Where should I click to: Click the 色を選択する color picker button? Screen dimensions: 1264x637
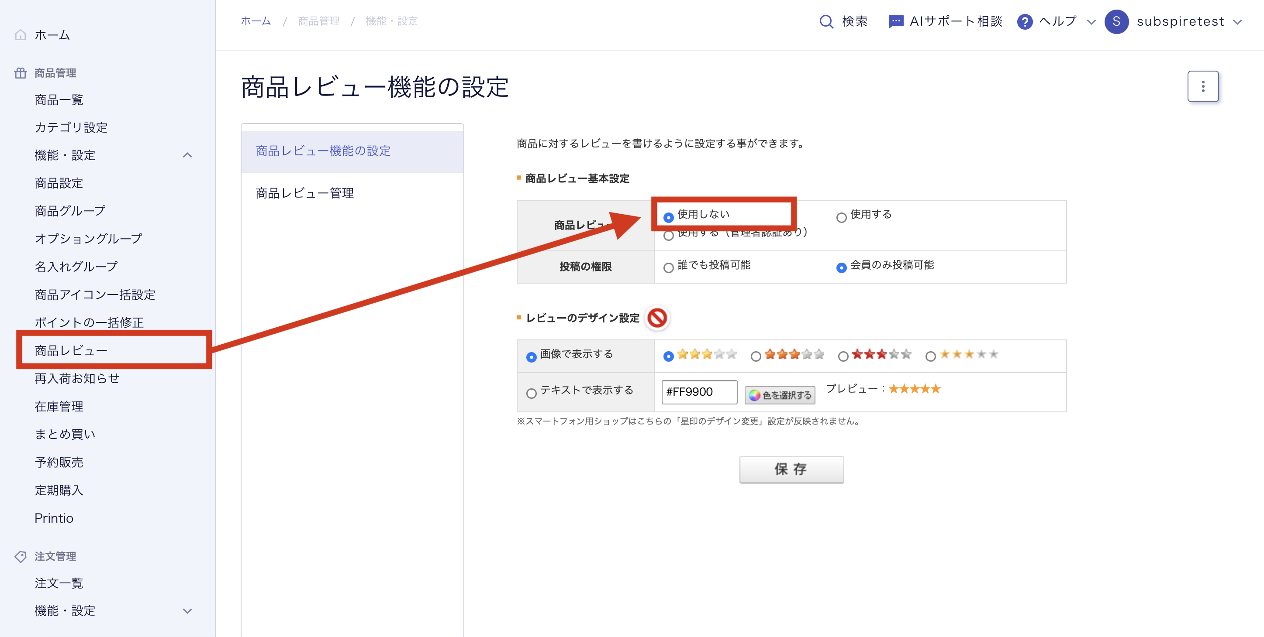coord(780,395)
